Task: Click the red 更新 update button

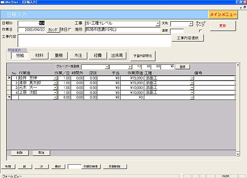Action: [223, 26]
